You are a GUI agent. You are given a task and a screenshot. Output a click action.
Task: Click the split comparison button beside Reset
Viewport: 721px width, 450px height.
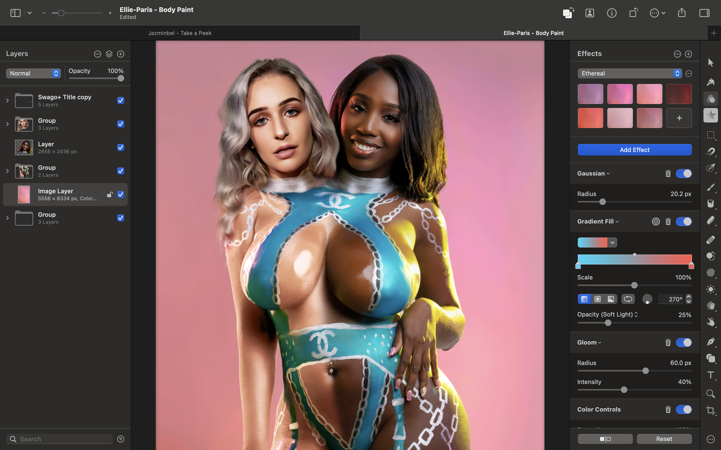click(605, 439)
